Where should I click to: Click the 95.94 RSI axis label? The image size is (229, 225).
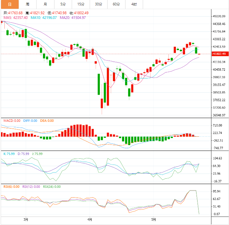coord(217,192)
